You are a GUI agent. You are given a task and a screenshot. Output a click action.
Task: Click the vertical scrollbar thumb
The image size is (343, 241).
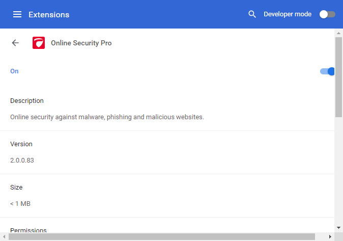(338, 77)
